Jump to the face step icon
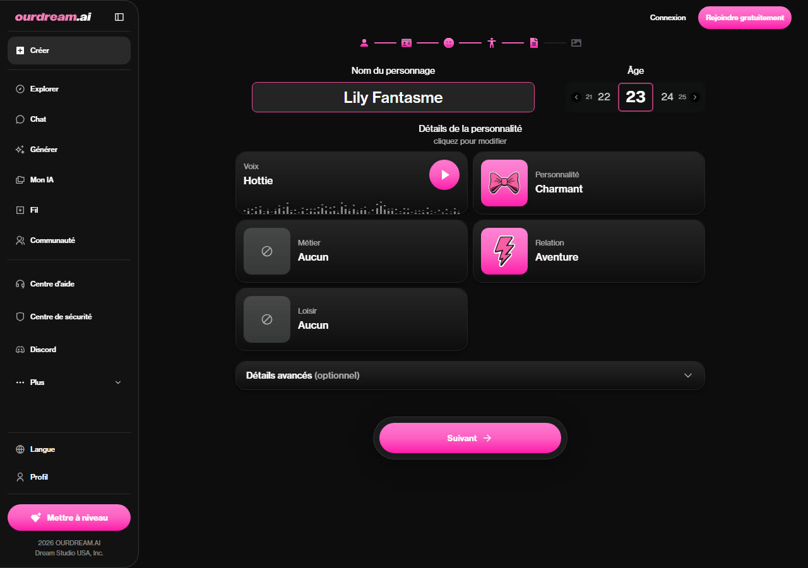Screen dimensions: 808x568 449,43
